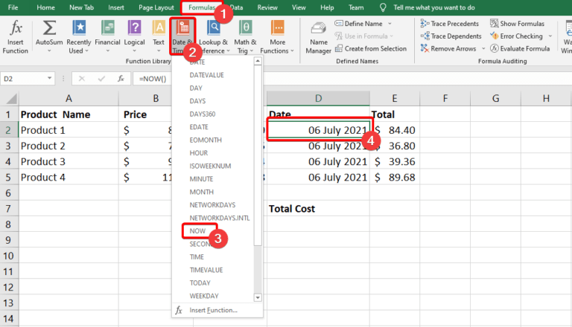Image resolution: width=572 pixels, height=327 pixels.
Task: Open AutoSum sigma icon
Action: pyautogui.click(x=49, y=28)
